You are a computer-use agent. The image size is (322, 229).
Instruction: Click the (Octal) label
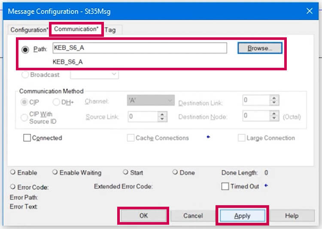tap(292, 117)
